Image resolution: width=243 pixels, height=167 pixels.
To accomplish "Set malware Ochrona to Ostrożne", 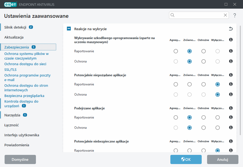I will pos(204,61).
